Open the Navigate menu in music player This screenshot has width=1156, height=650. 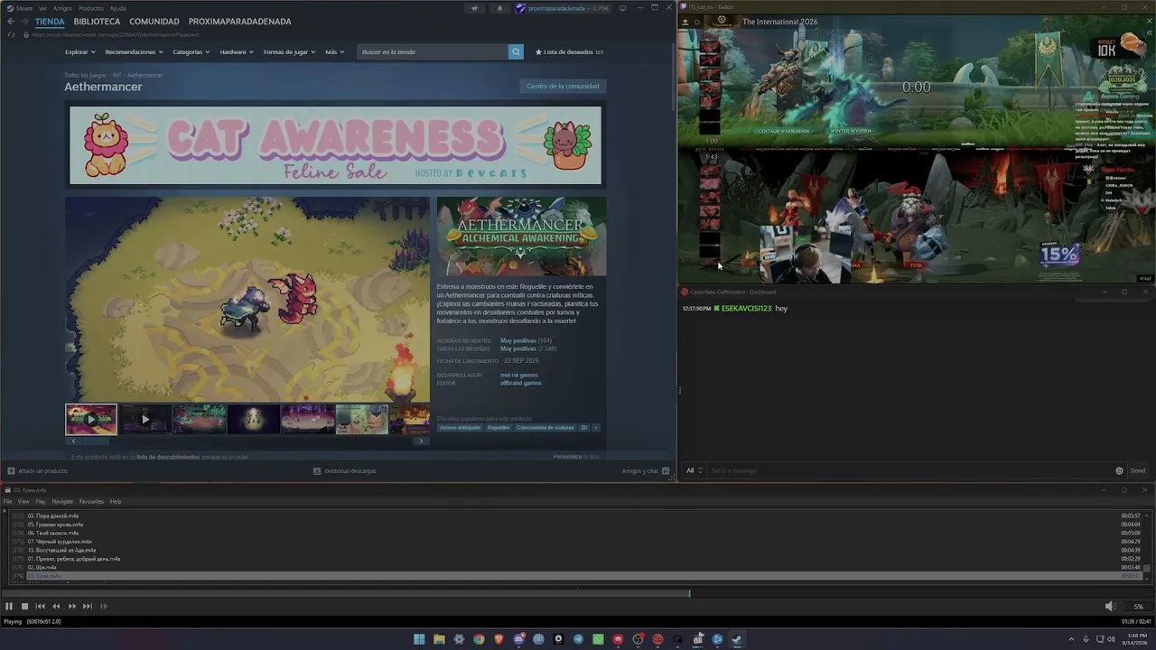pos(62,501)
